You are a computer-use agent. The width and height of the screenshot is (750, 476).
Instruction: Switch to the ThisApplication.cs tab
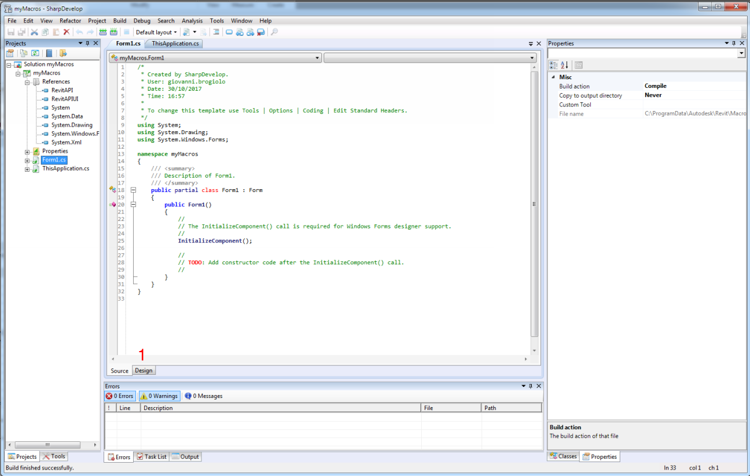[175, 43]
